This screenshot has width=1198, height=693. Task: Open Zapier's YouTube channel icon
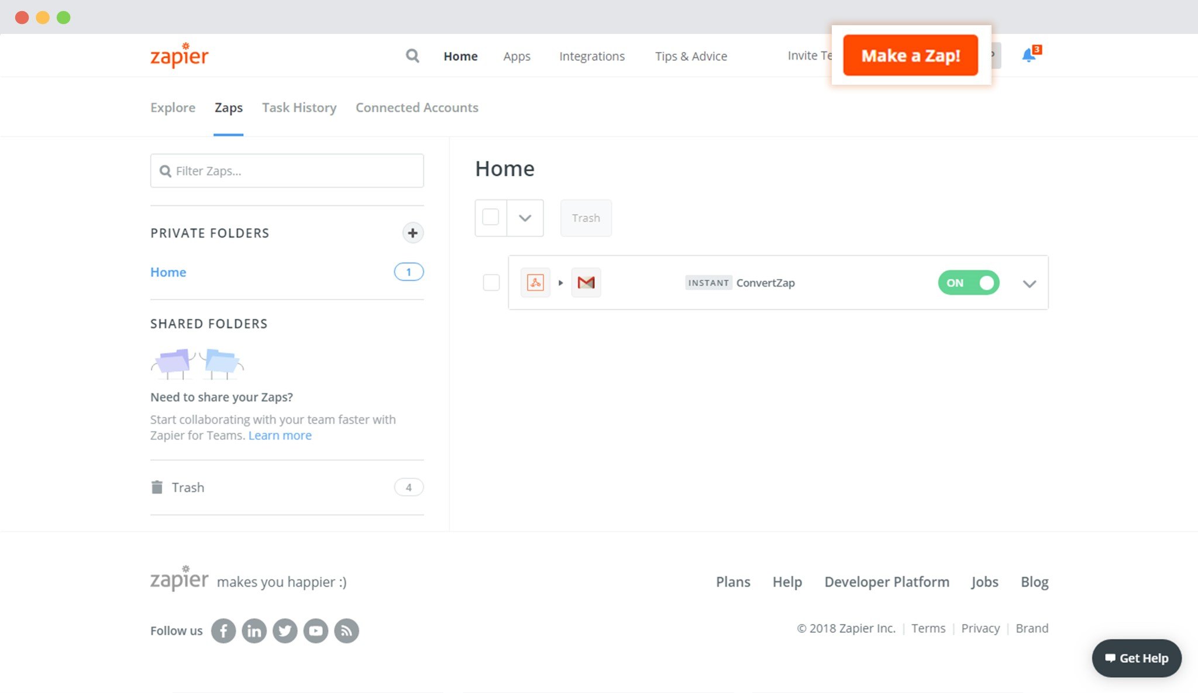316,631
